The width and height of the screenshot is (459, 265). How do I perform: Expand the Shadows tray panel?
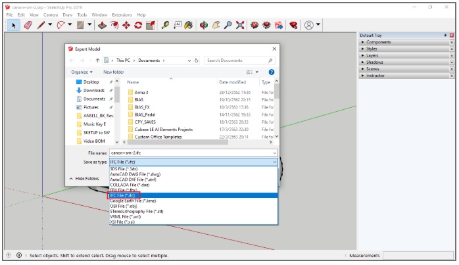point(374,62)
